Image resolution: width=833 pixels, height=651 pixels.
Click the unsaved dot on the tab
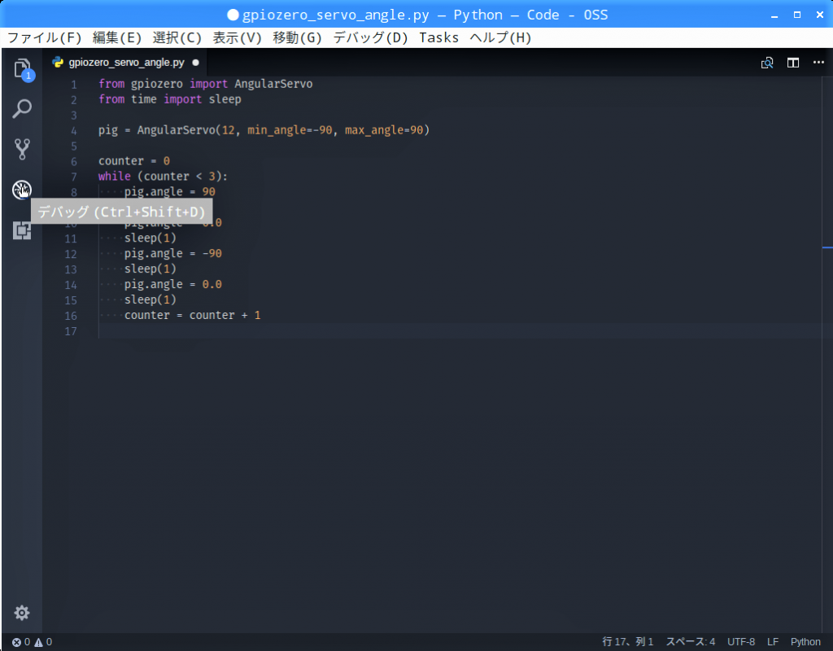pos(195,62)
